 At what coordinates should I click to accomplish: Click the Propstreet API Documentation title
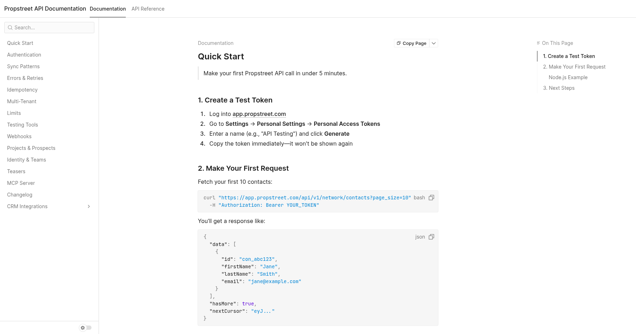point(45,8)
